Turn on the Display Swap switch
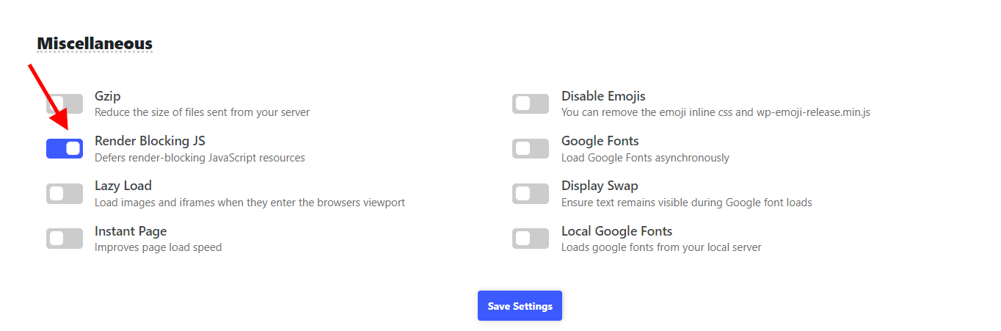Screen dimensions: 1001x331 [531, 194]
